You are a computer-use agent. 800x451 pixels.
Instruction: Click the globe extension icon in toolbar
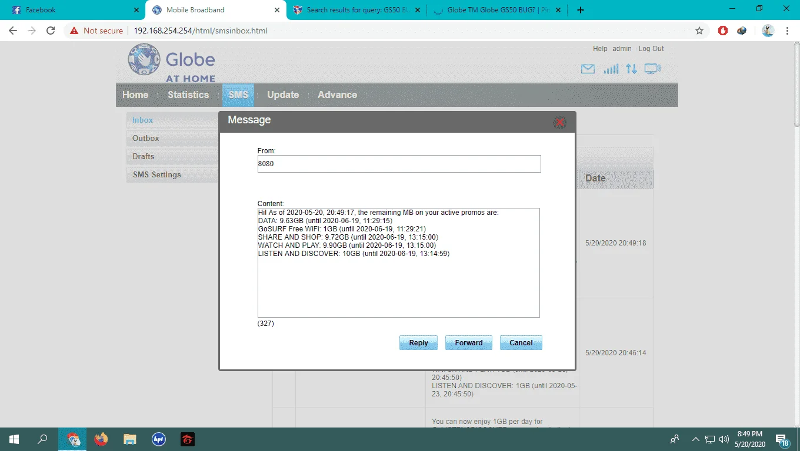click(742, 31)
